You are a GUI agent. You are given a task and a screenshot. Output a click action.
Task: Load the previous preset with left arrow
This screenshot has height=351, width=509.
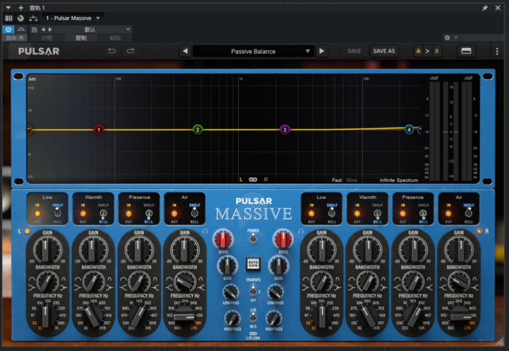[x=185, y=51]
